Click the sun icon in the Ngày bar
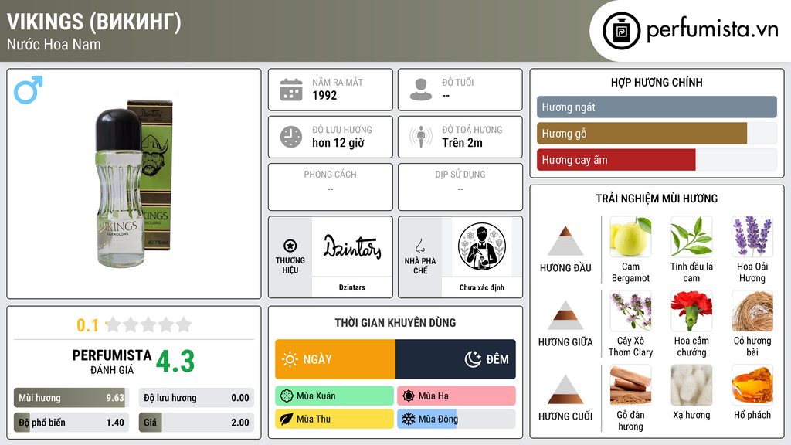Screen dimensions: 791x445 tap(290, 359)
